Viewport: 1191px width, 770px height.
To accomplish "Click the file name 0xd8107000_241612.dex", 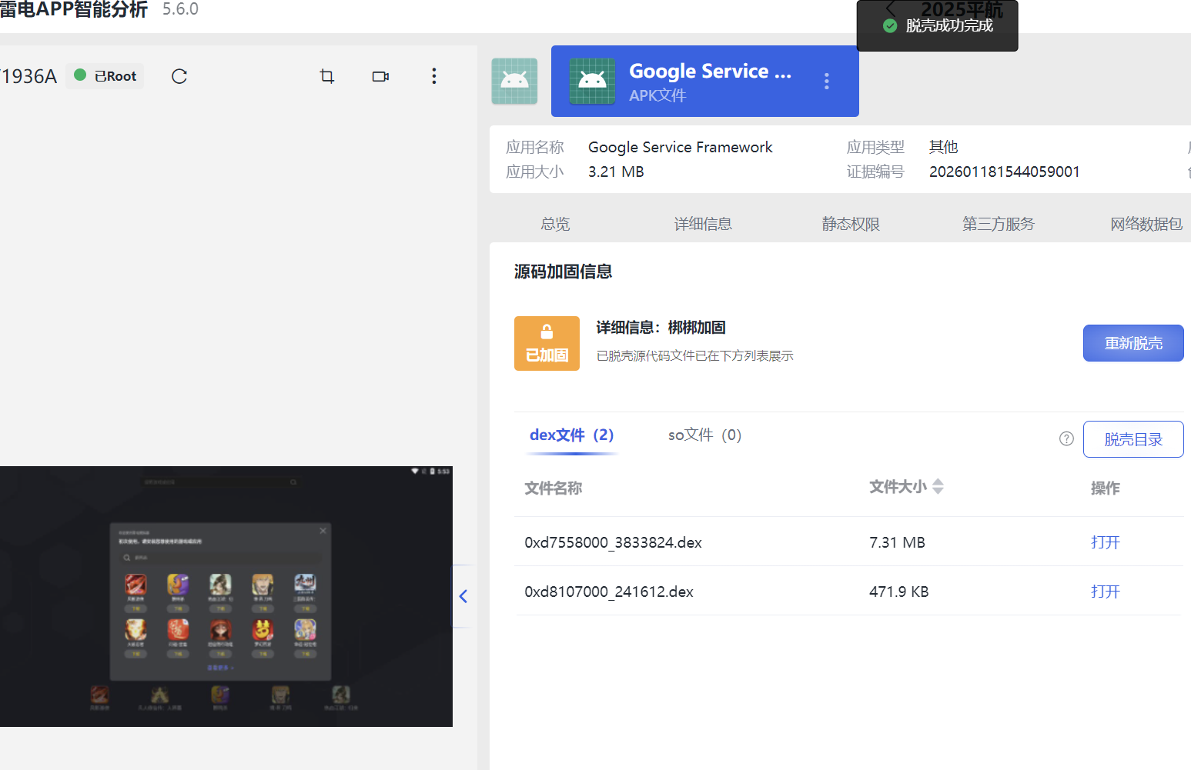I will (609, 592).
